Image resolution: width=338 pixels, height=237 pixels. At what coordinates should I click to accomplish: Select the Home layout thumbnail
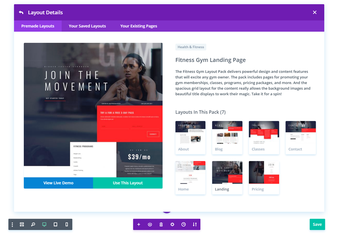pos(191,178)
